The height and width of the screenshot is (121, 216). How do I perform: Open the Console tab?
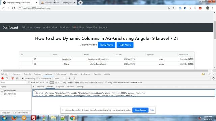pyautogui.click(x=27, y=74)
